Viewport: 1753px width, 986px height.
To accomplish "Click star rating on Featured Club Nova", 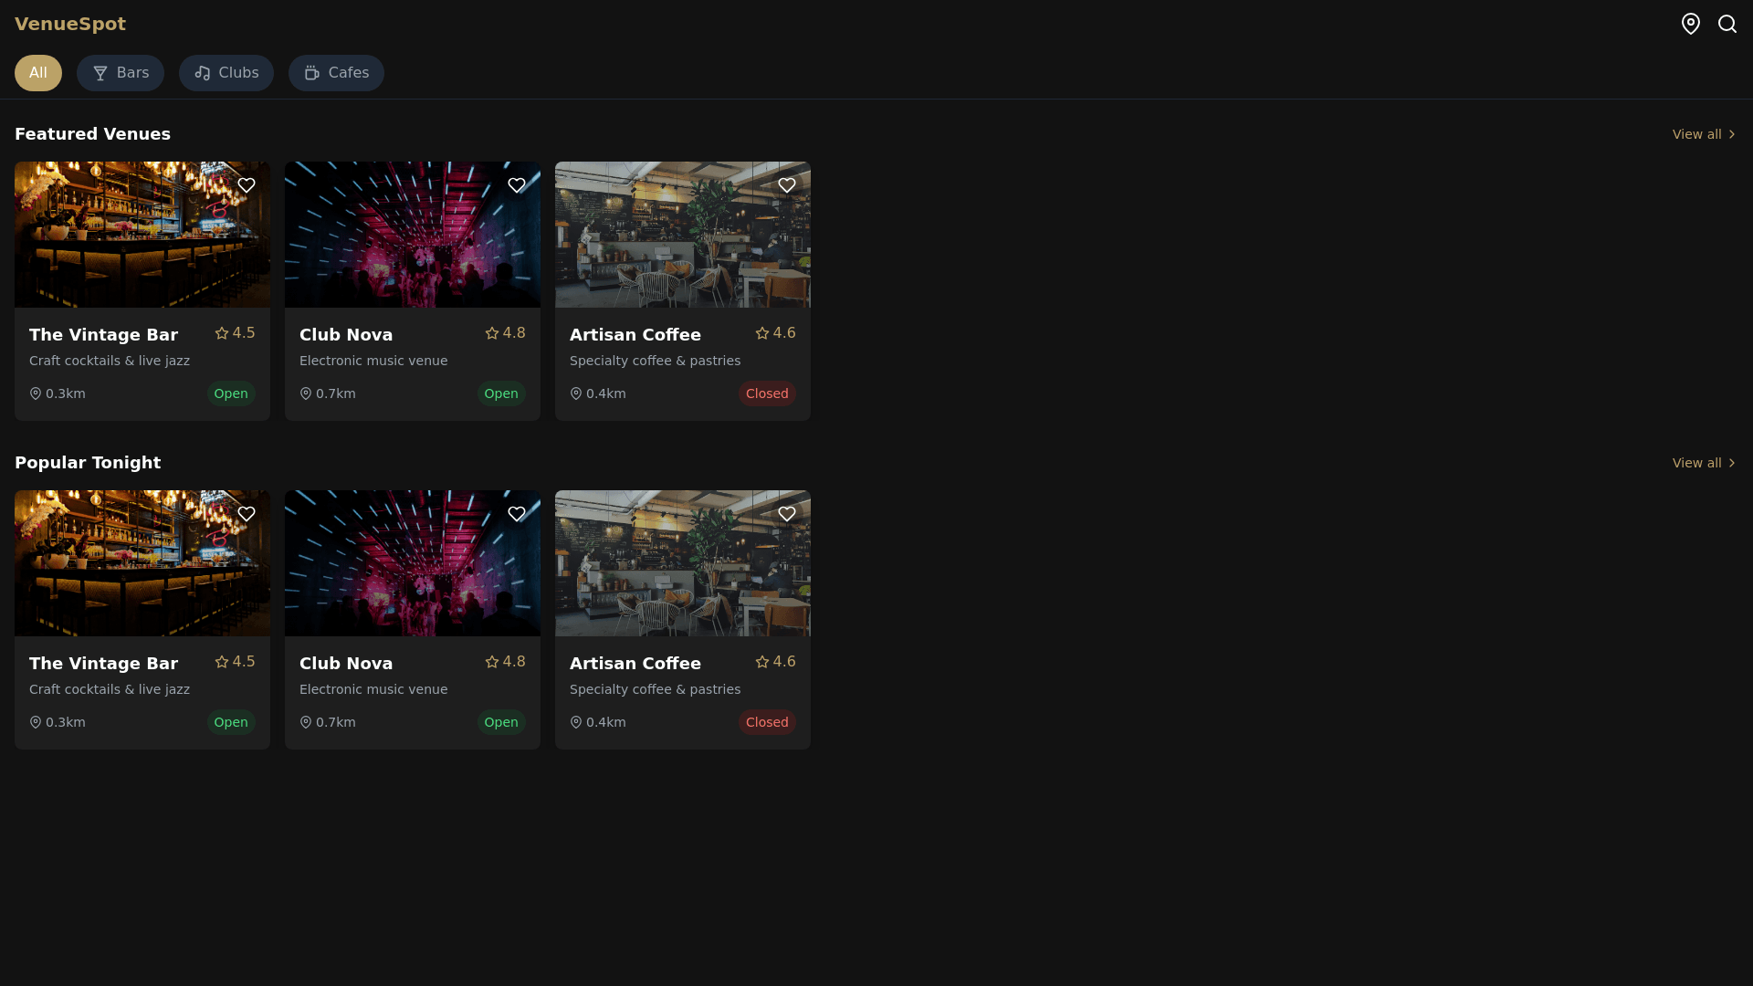I will pyautogui.click(x=505, y=333).
